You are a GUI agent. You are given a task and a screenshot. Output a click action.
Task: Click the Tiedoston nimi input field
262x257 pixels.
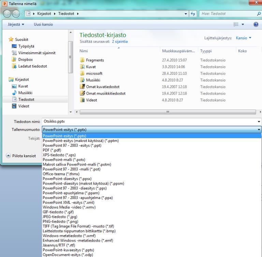tap(149, 122)
